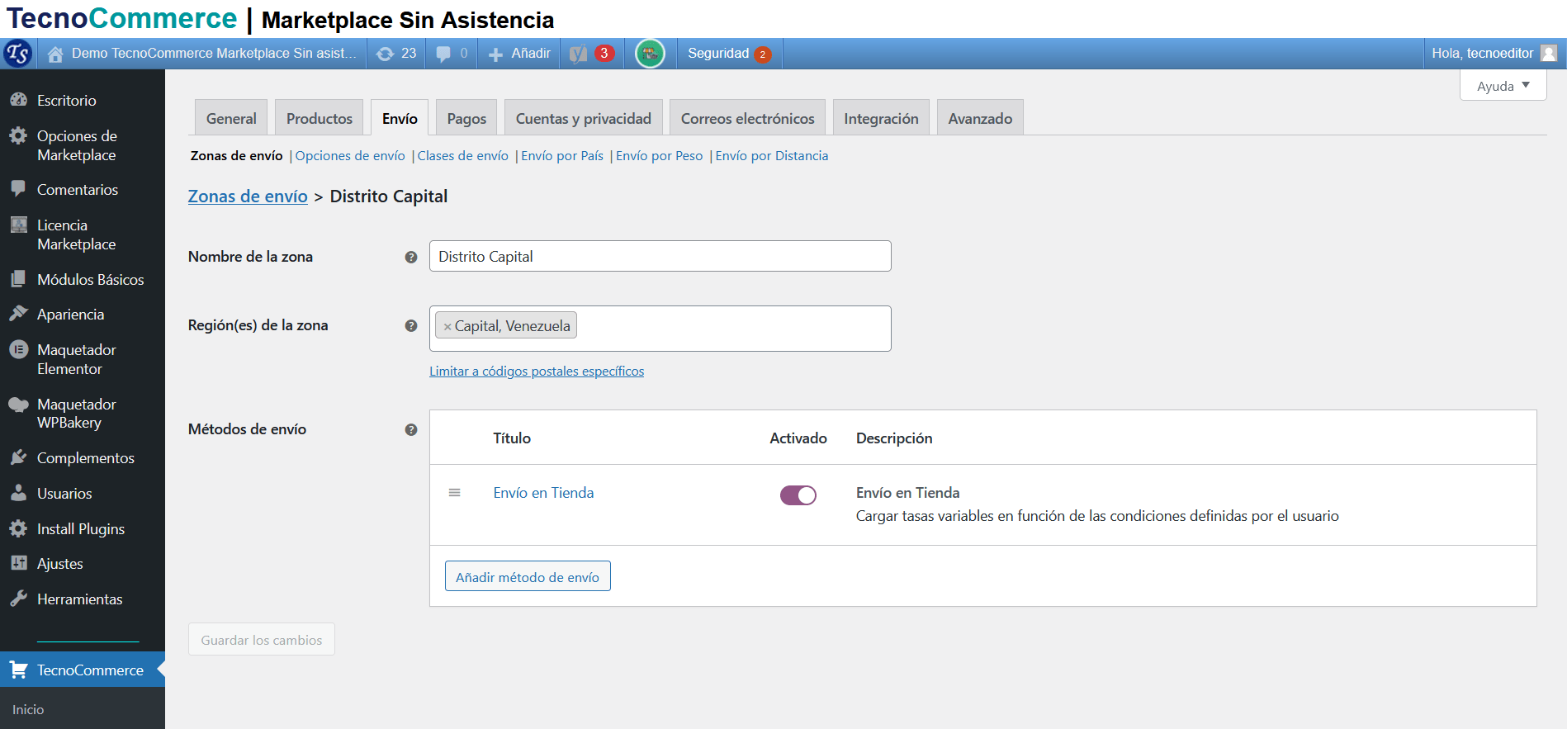Click the Activado column header
The width and height of the screenshot is (1567, 729).
point(798,438)
